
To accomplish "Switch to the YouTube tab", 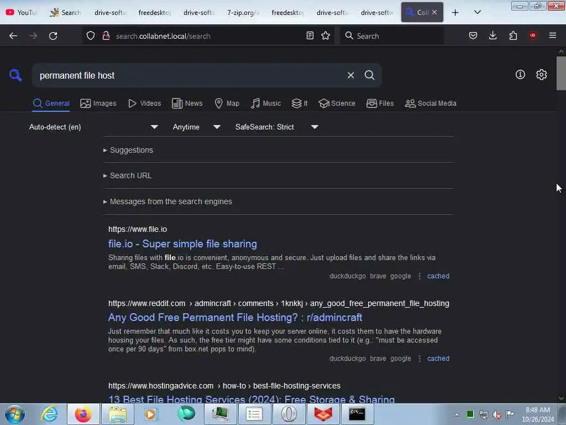I will click(21, 13).
